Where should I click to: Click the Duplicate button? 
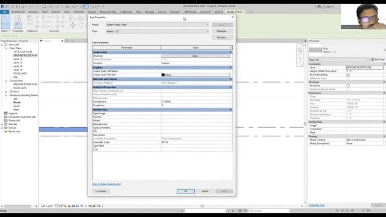(222, 31)
